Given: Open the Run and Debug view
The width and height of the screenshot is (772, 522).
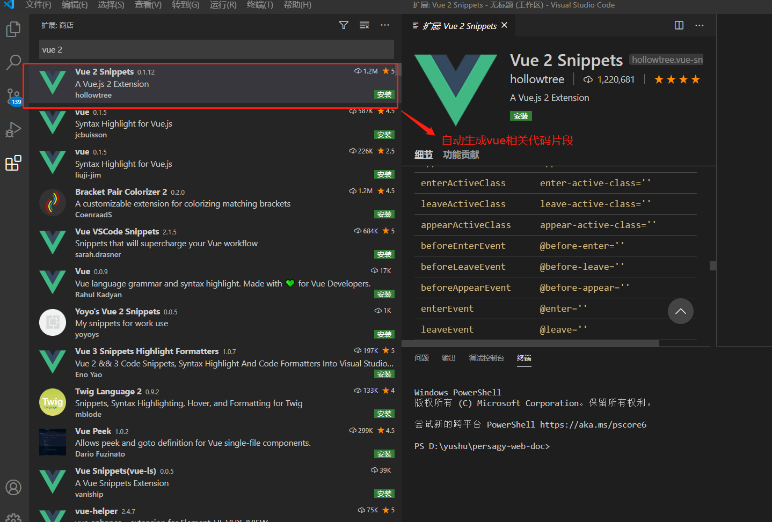Looking at the screenshot, I should click(13, 130).
